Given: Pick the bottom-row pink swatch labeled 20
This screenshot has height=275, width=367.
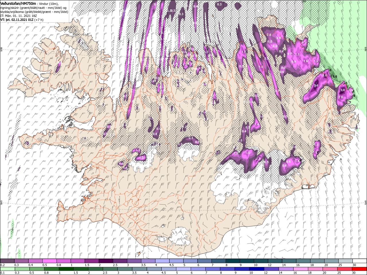Looking at the screenshot, I should (x=330, y=269).
